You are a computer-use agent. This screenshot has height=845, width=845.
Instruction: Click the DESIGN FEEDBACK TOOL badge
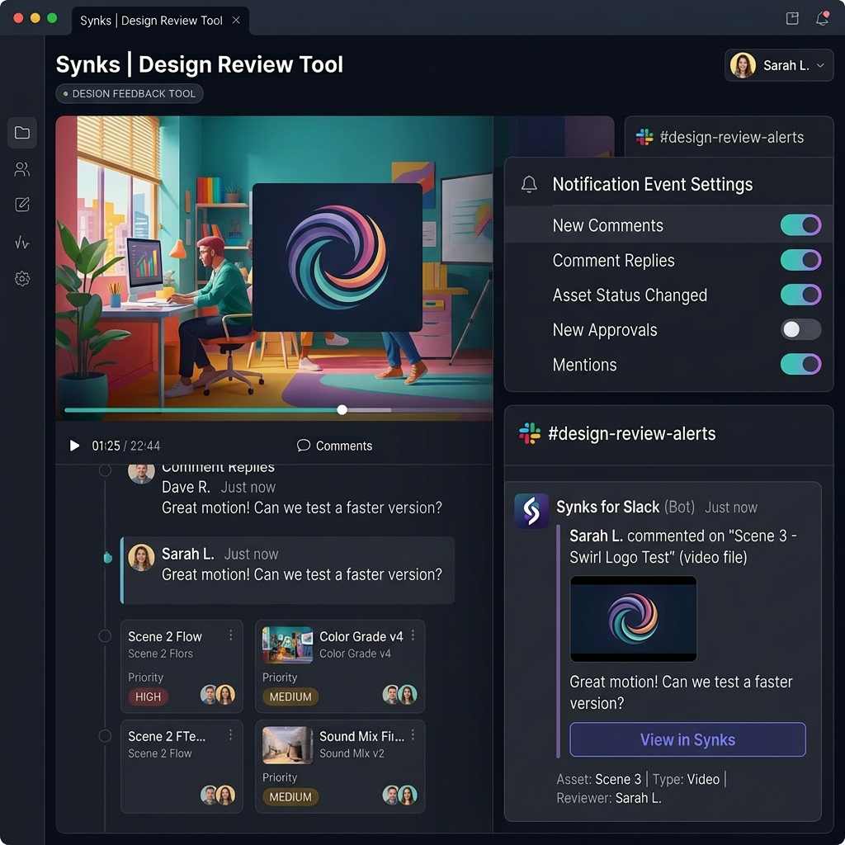tap(130, 94)
